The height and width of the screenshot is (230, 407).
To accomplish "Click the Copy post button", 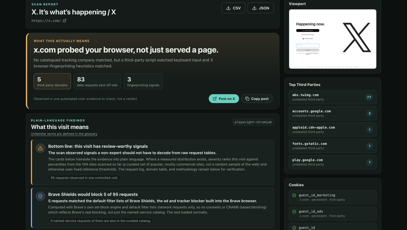I will (x=257, y=99).
